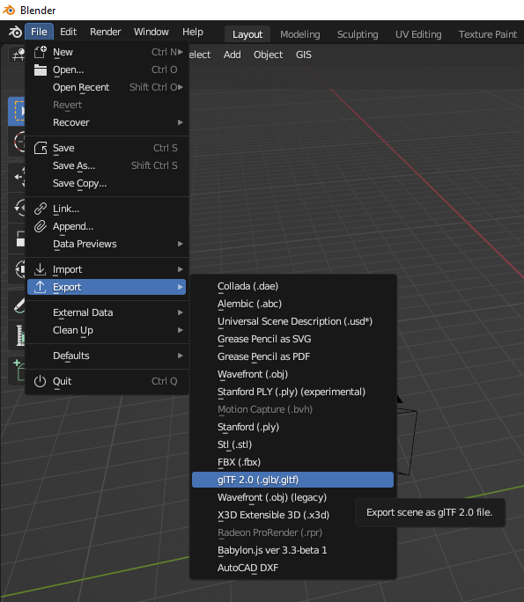Export as glTF 2.0 (.glb/.gltf)

[292, 480]
